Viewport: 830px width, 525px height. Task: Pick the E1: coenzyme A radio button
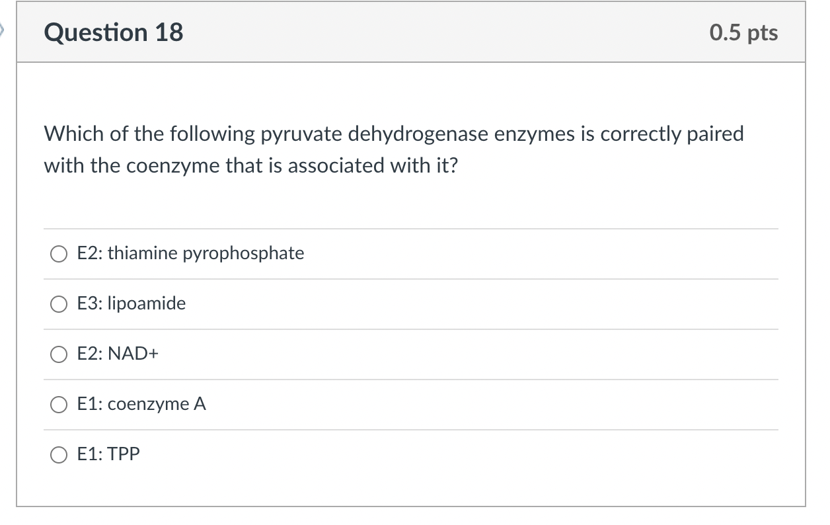(59, 405)
